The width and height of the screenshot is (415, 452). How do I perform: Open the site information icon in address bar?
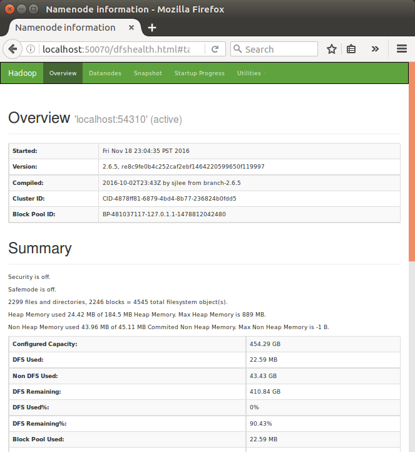point(31,49)
